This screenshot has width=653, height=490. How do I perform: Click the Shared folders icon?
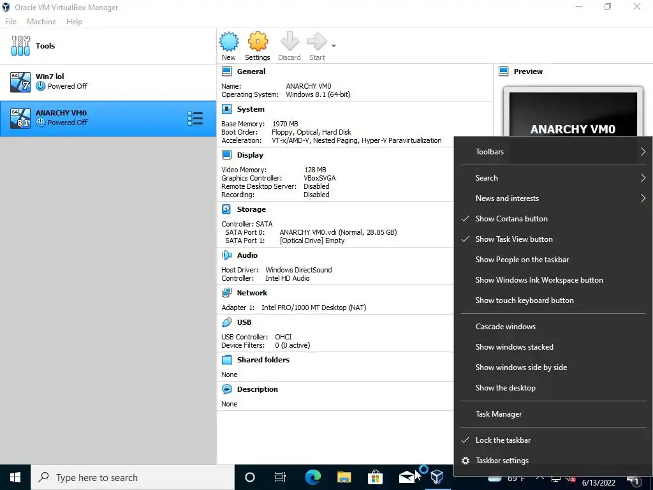tap(226, 360)
